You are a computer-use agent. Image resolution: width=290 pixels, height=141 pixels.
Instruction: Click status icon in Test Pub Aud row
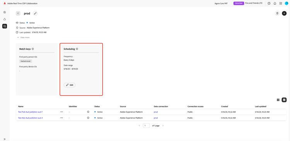[88, 112]
